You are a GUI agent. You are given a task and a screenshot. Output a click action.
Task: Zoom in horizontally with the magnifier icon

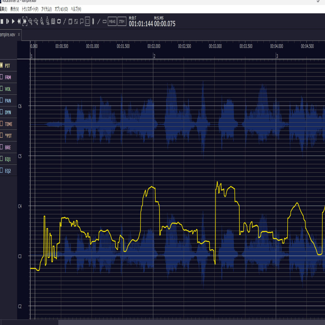30,21
